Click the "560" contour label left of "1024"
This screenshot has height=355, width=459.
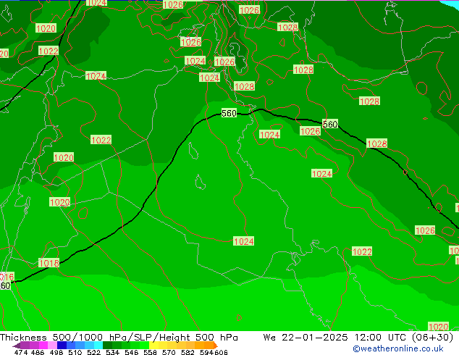click(x=229, y=113)
